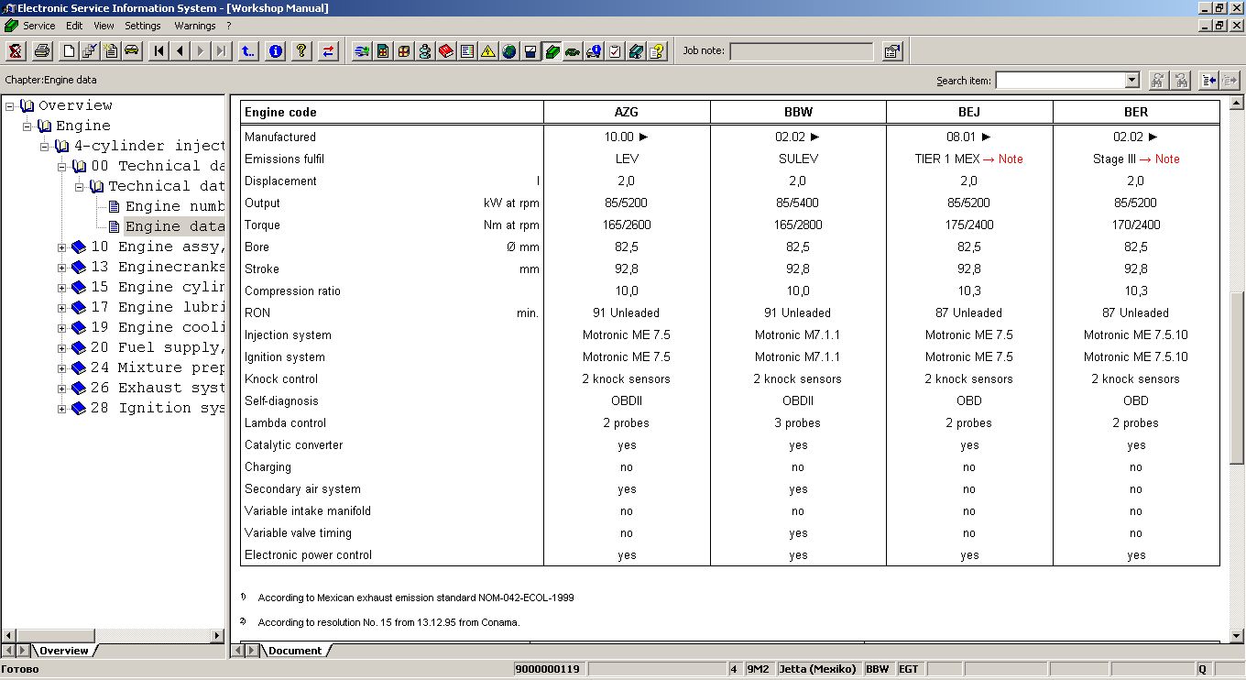
Task: Select the Overview tab under the tree
Action: tap(63, 651)
